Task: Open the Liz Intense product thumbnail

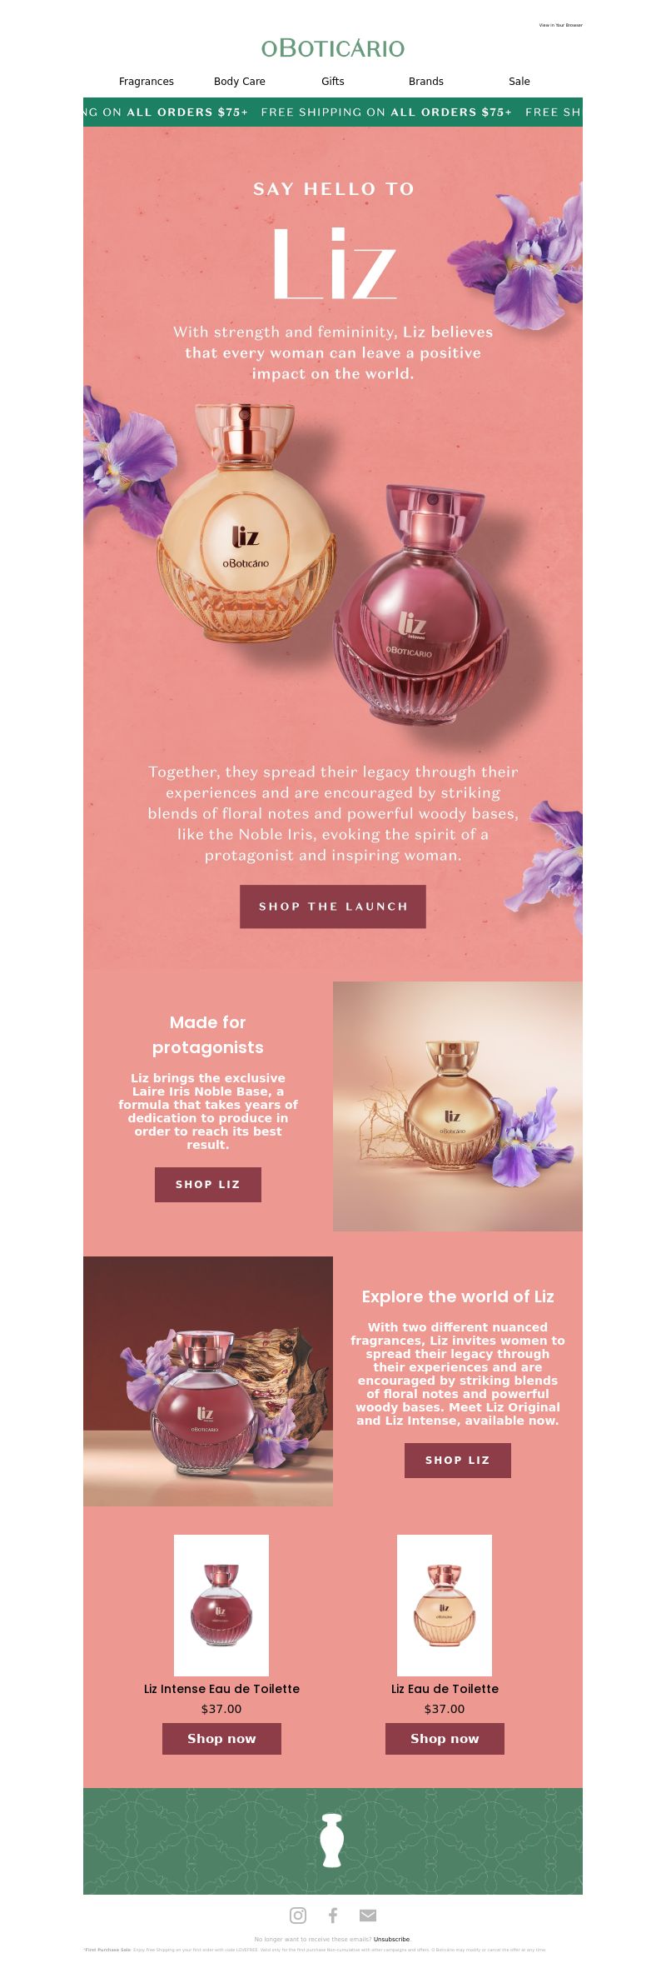Action: point(221,1605)
